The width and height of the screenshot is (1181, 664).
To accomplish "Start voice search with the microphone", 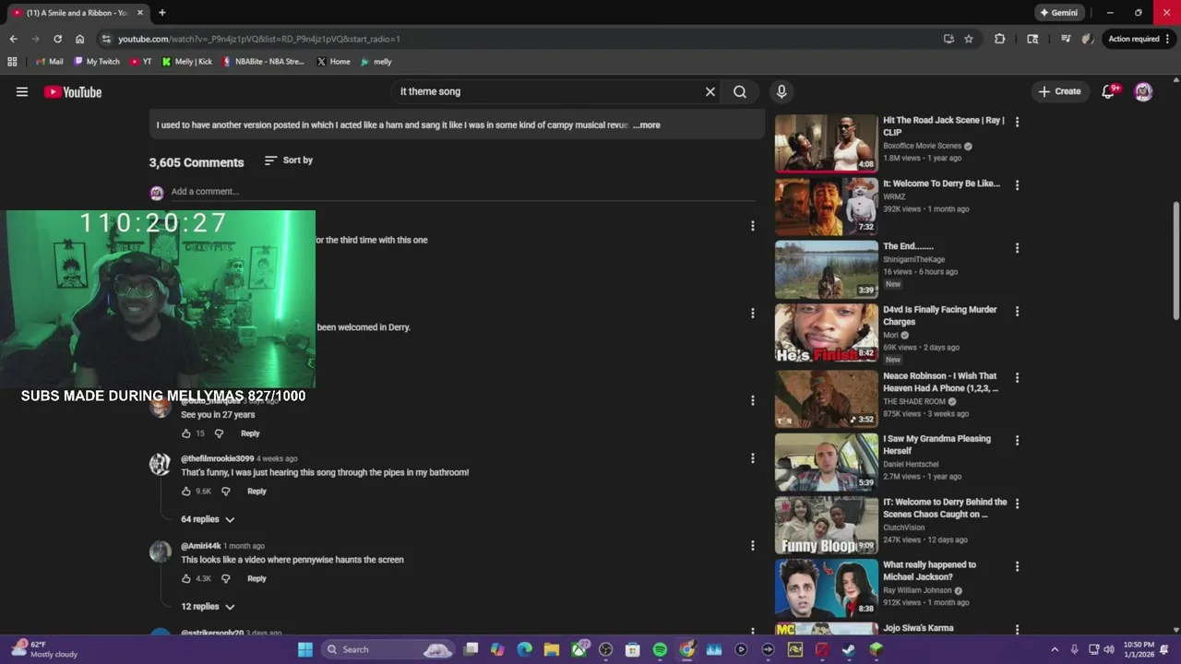I will click(x=781, y=91).
